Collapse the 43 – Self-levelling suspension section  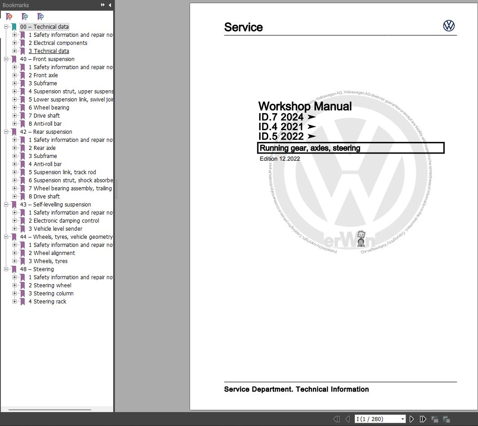[6, 205]
